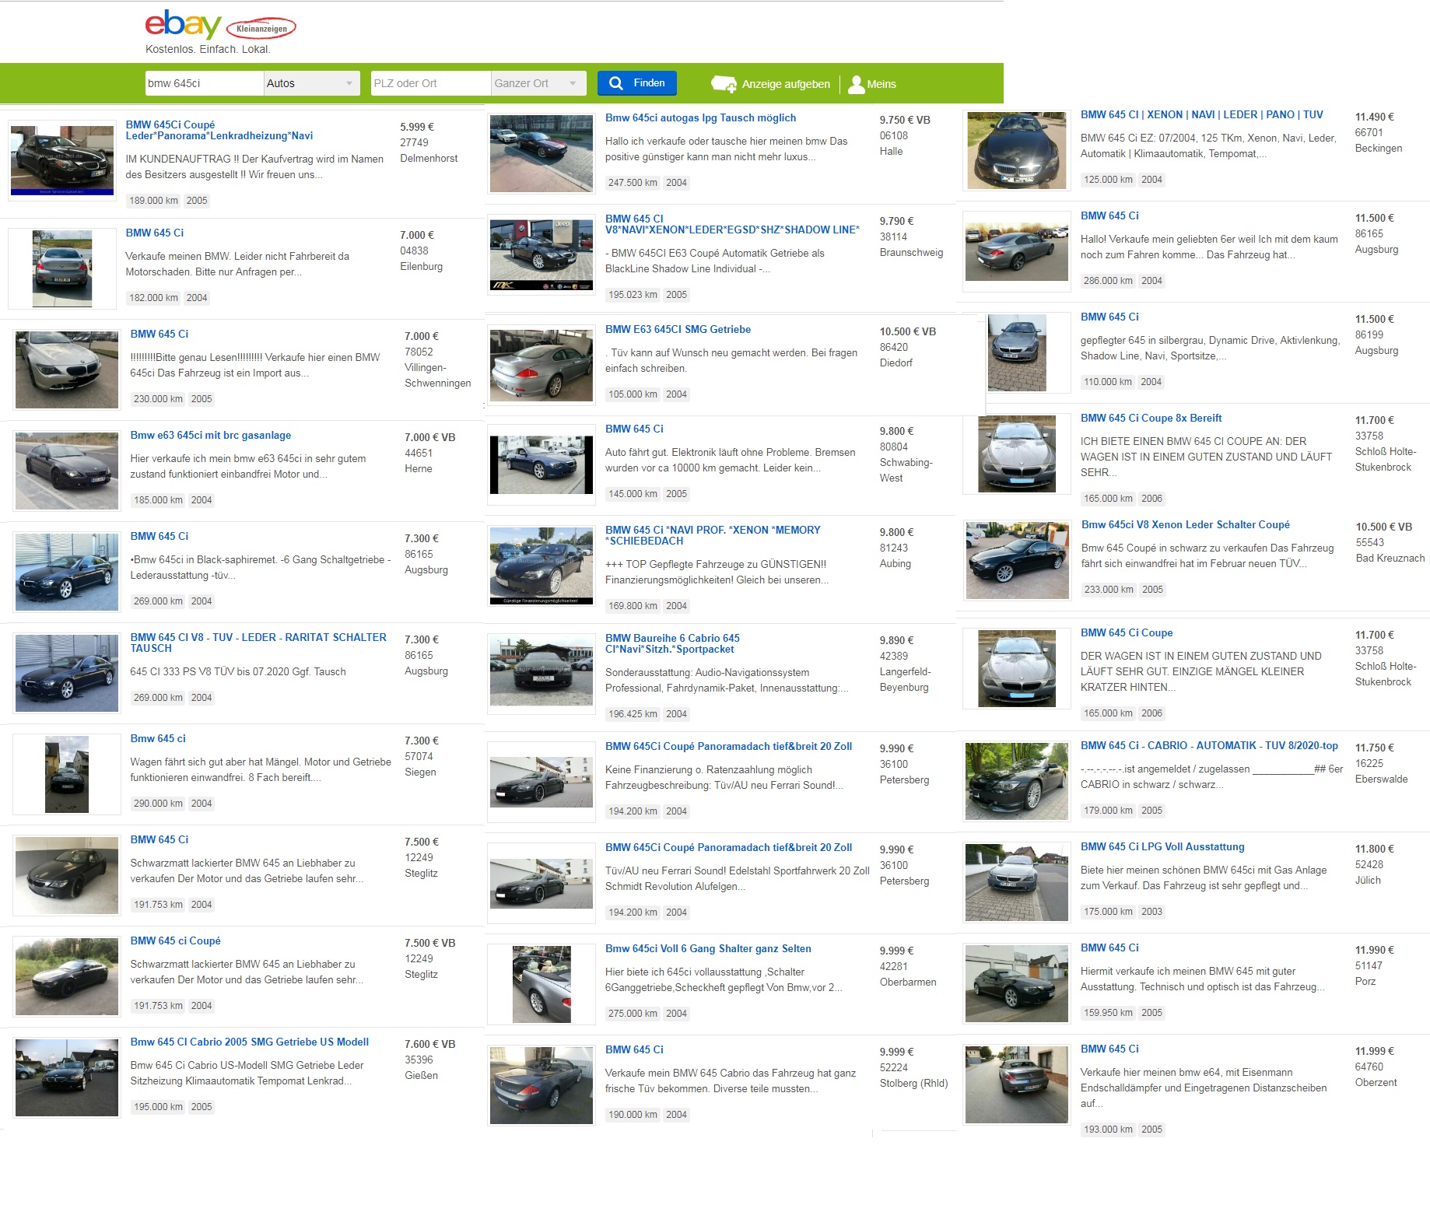Click the eBay Kleinanzeigen logo
The height and width of the screenshot is (1226, 1430).
(x=219, y=26)
